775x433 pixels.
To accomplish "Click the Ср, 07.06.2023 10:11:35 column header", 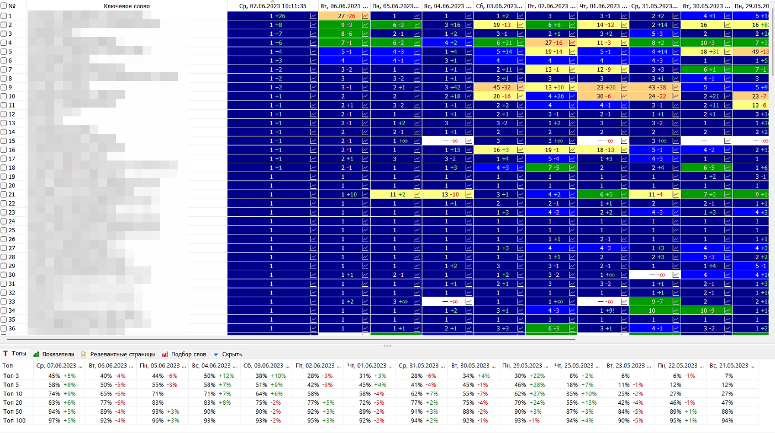I will pyautogui.click(x=272, y=6).
